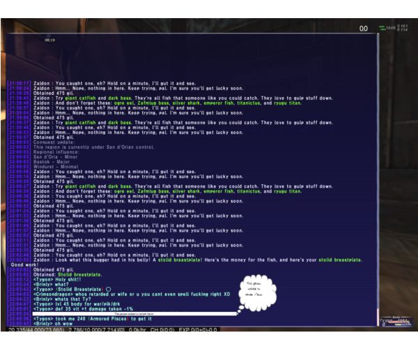Click the white thought bubble annotation

point(256,294)
